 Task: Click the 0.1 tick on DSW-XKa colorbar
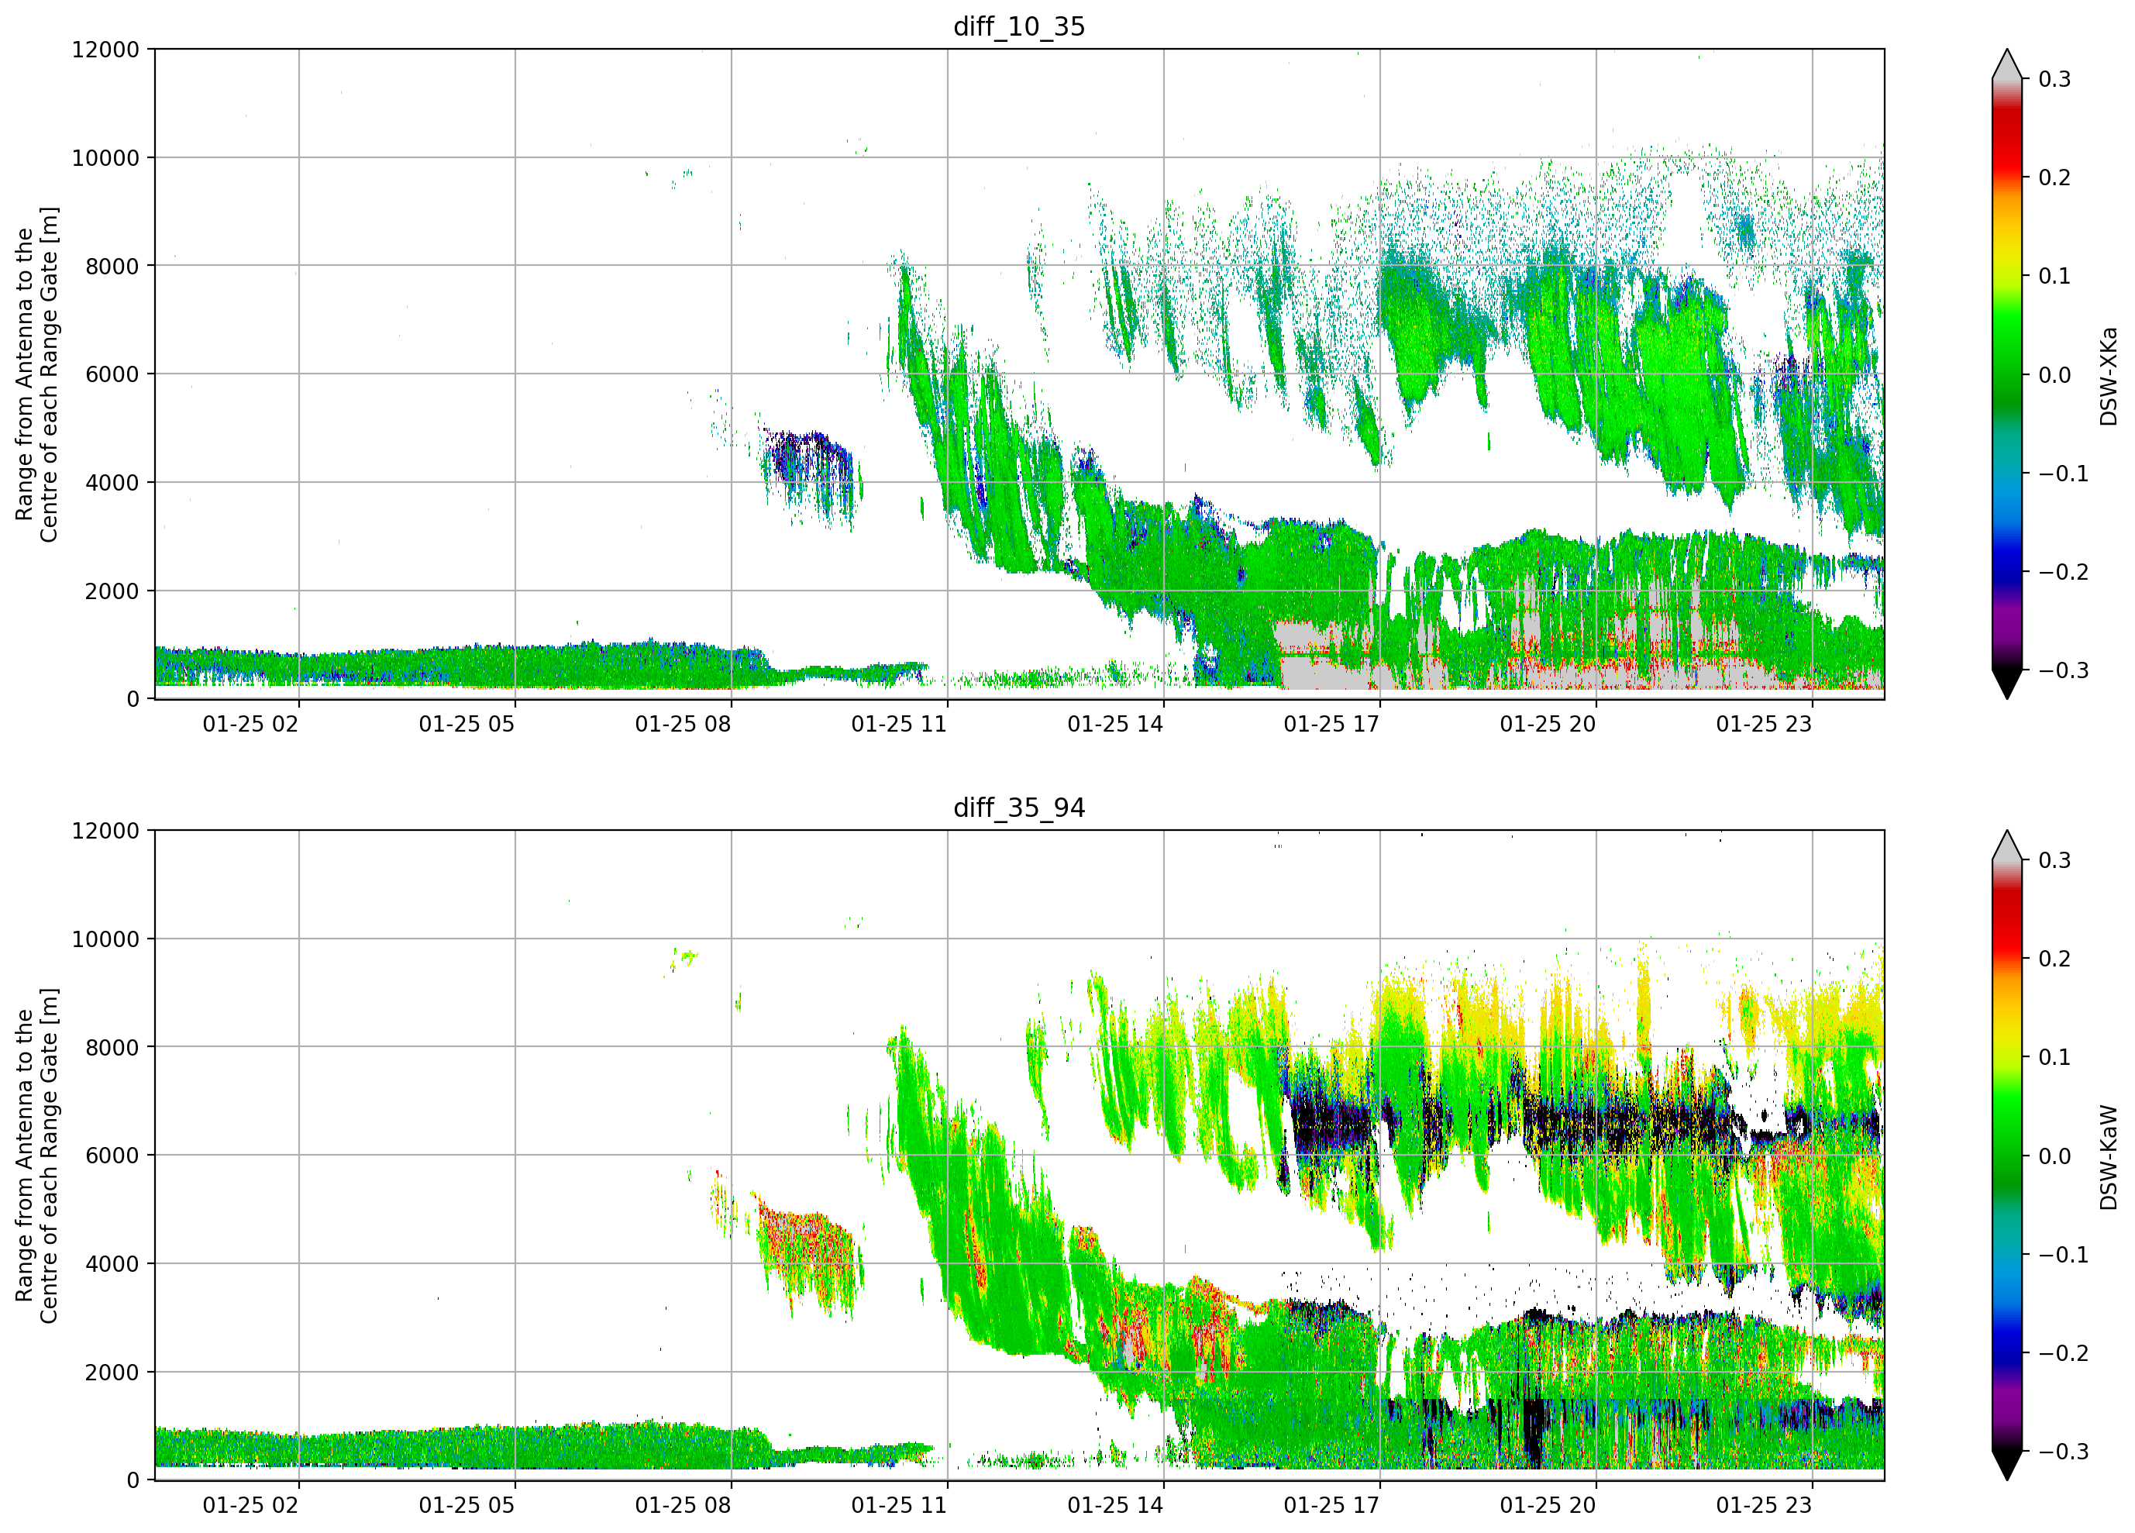[x=2054, y=276]
